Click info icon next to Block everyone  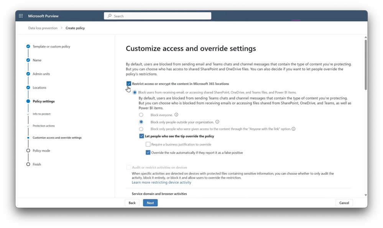(x=176, y=115)
